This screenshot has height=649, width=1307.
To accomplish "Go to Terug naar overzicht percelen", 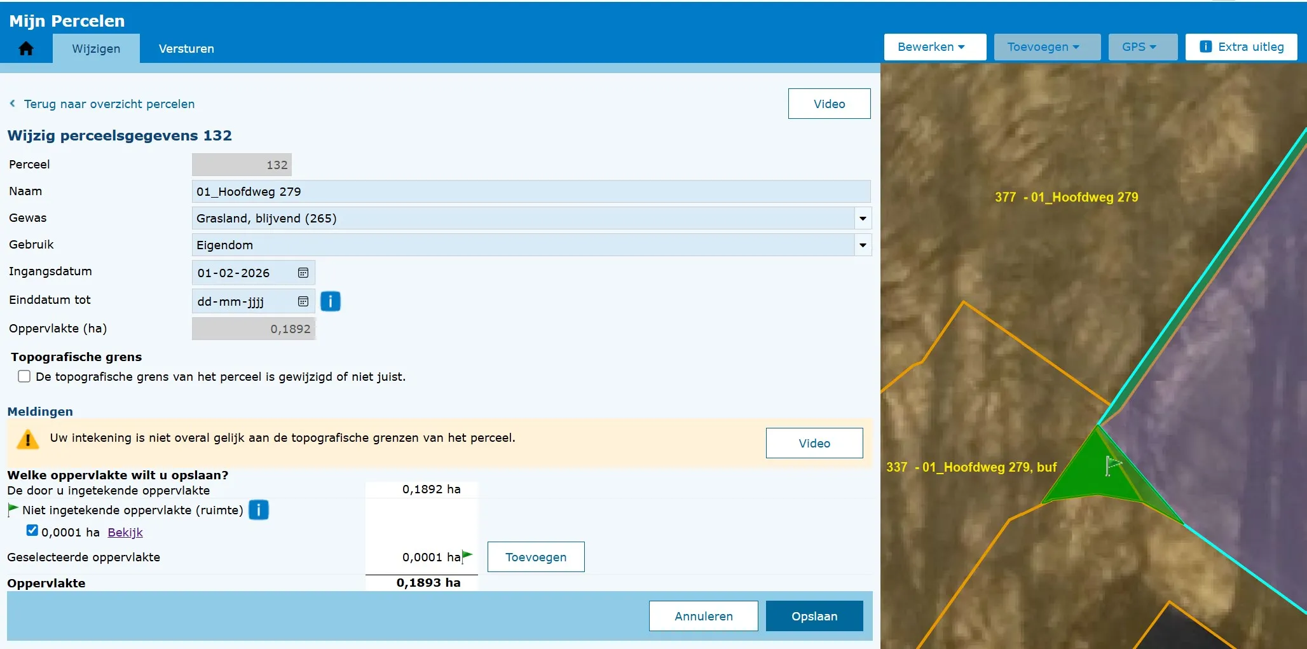I will pos(109,104).
